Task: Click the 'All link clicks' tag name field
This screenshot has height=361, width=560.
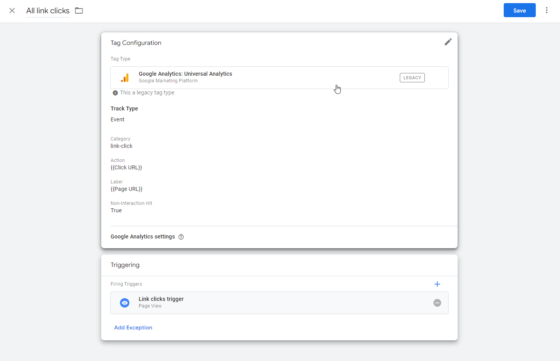Action: pyautogui.click(x=48, y=11)
